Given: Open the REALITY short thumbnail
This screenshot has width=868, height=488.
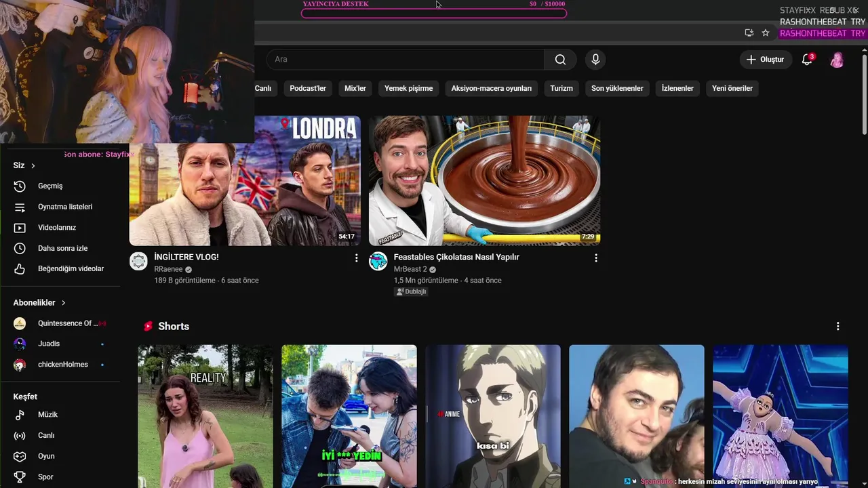Looking at the screenshot, I should coord(205,416).
